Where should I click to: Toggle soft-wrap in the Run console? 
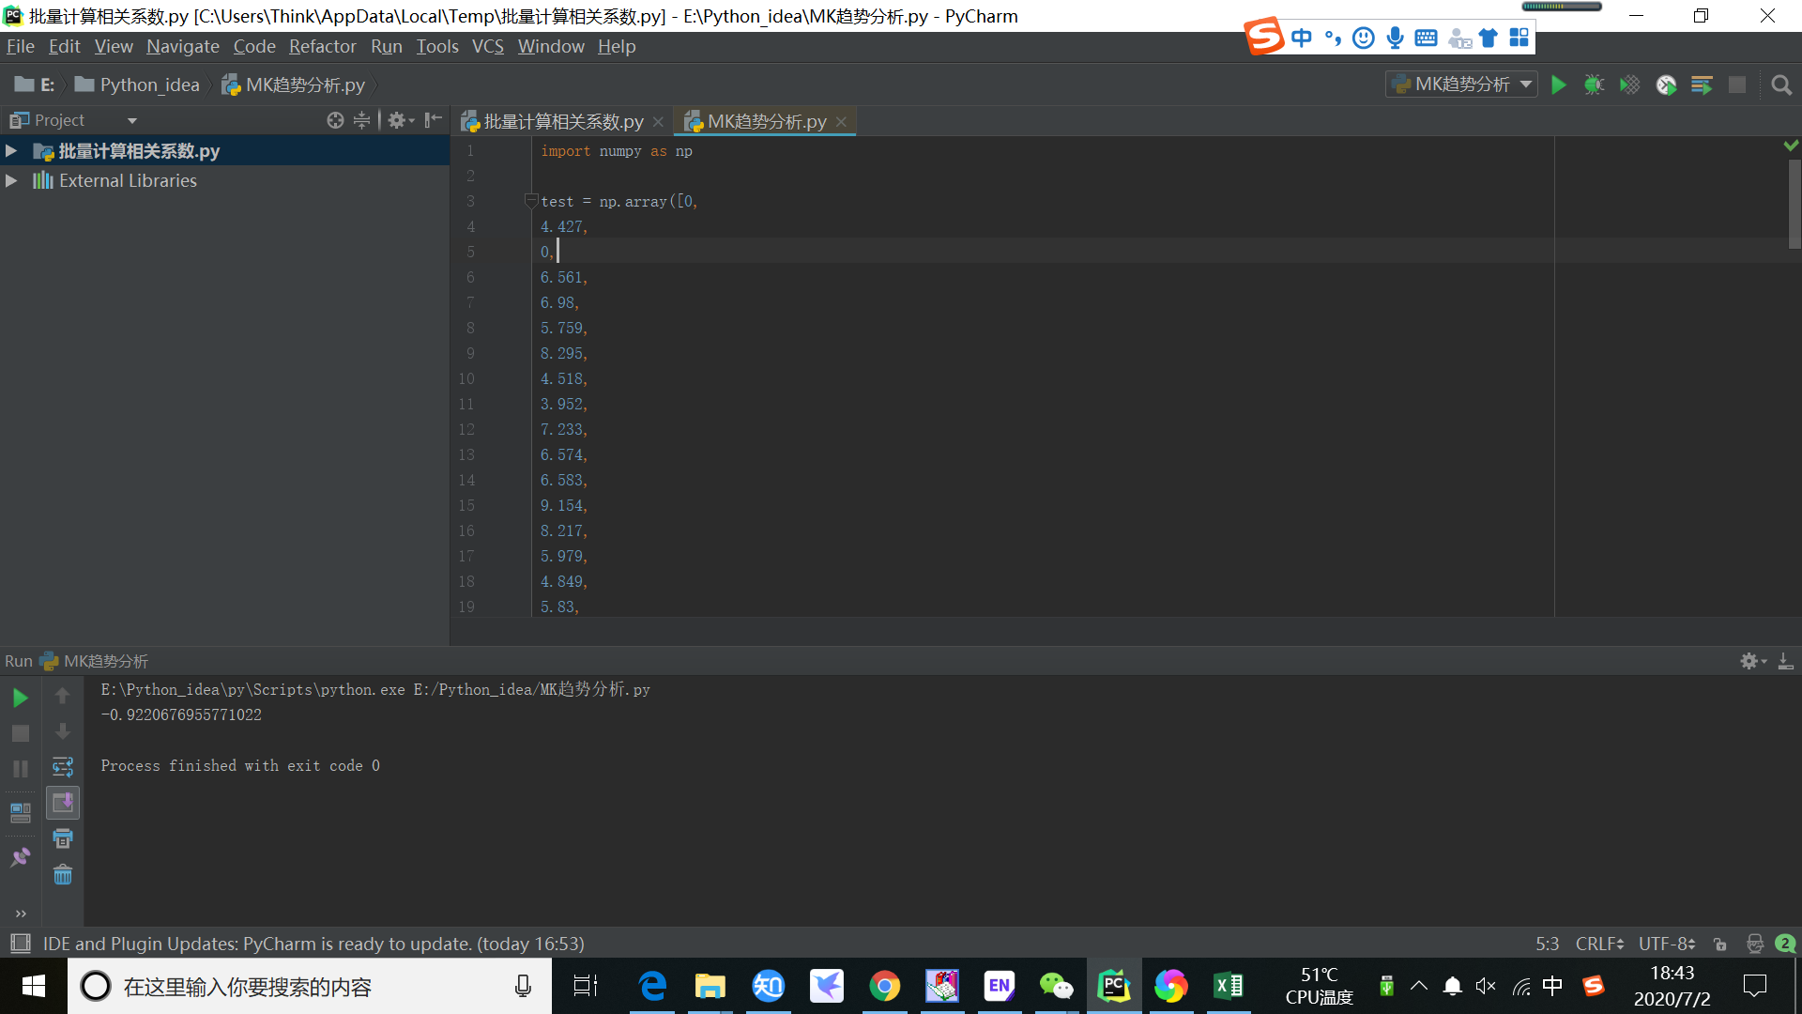[63, 767]
